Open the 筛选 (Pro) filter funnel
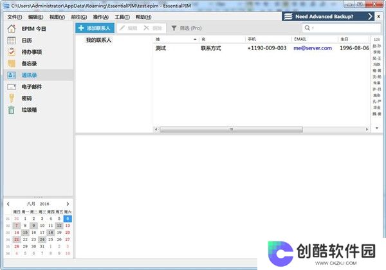The width and height of the screenshot is (386, 270). tap(174, 28)
